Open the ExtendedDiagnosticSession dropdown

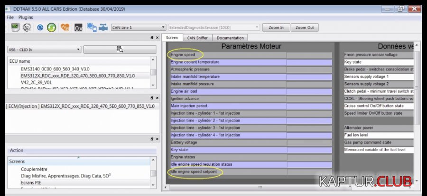[214, 28]
